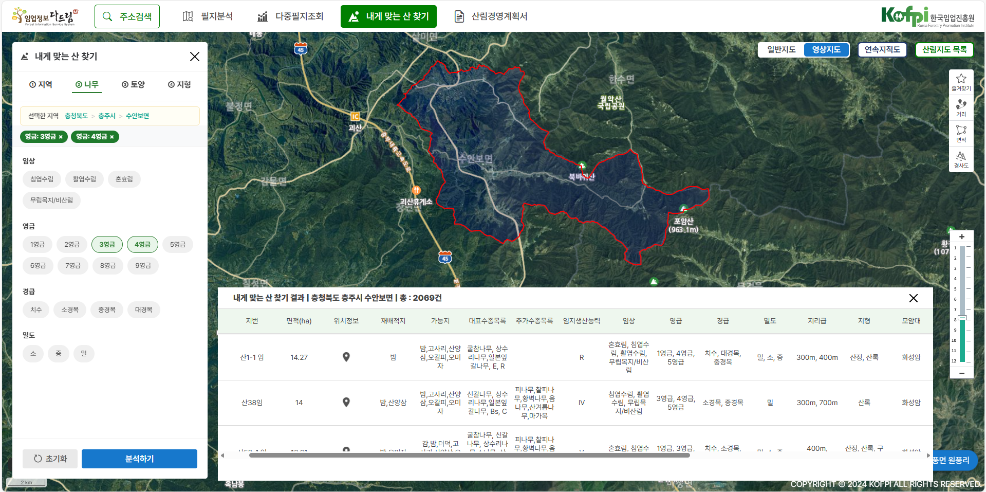Click the 충주시 breadcrumb link

[107, 116]
